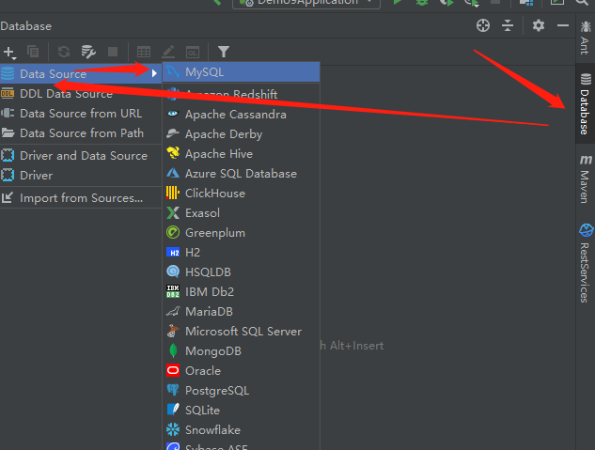
Task: Open Data Source Properties wrench icon
Action: coord(88,52)
